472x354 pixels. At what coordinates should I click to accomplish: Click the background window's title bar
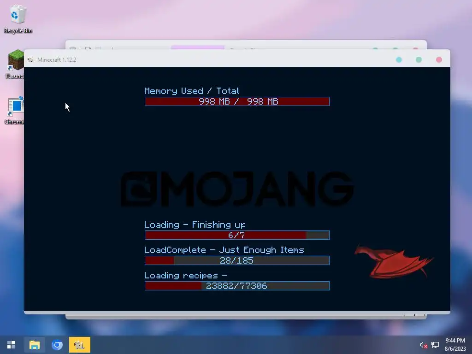point(246,45)
